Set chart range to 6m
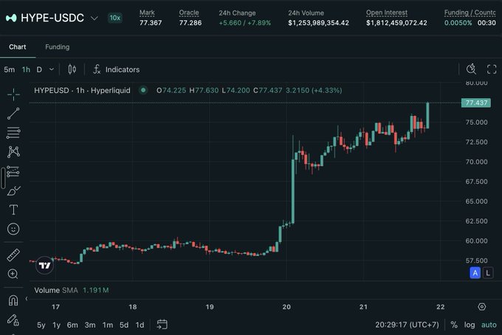 (x=72, y=325)
